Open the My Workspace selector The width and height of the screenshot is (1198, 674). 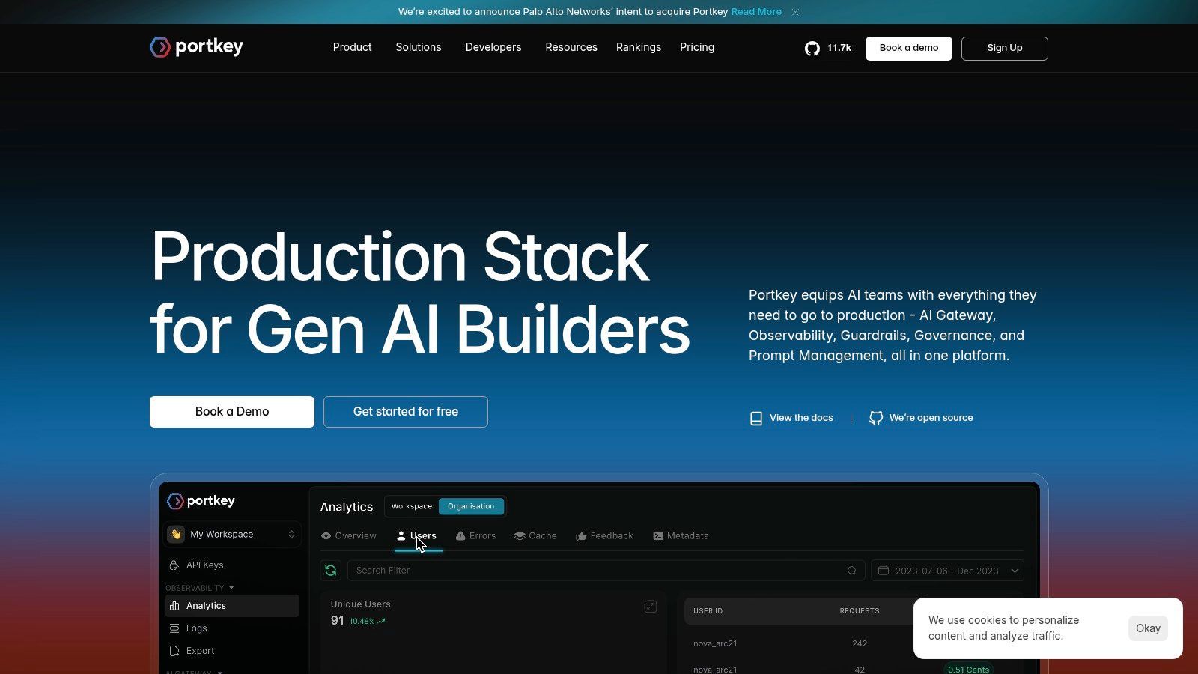click(x=233, y=534)
